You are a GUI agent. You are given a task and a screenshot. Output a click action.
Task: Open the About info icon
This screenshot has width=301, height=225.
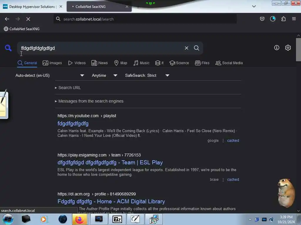click(277, 48)
